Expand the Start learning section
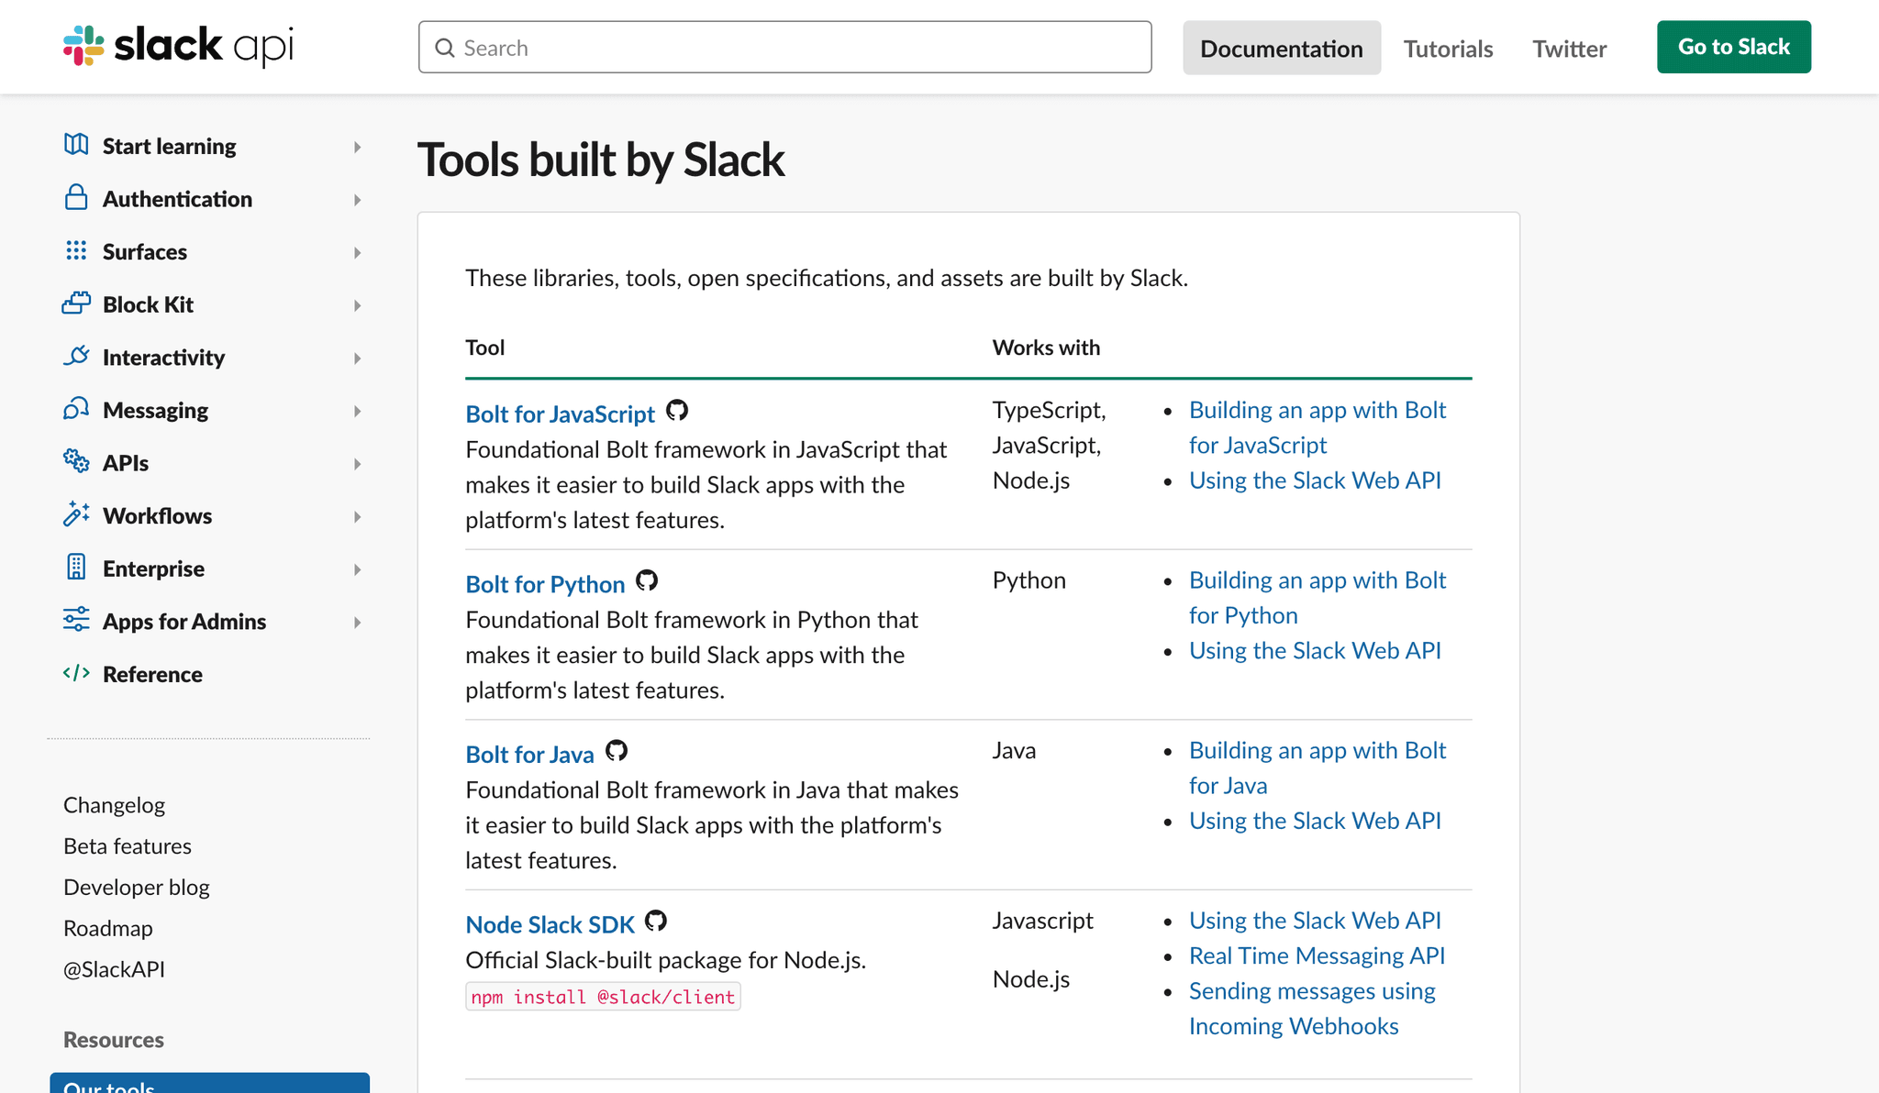 click(x=358, y=146)
